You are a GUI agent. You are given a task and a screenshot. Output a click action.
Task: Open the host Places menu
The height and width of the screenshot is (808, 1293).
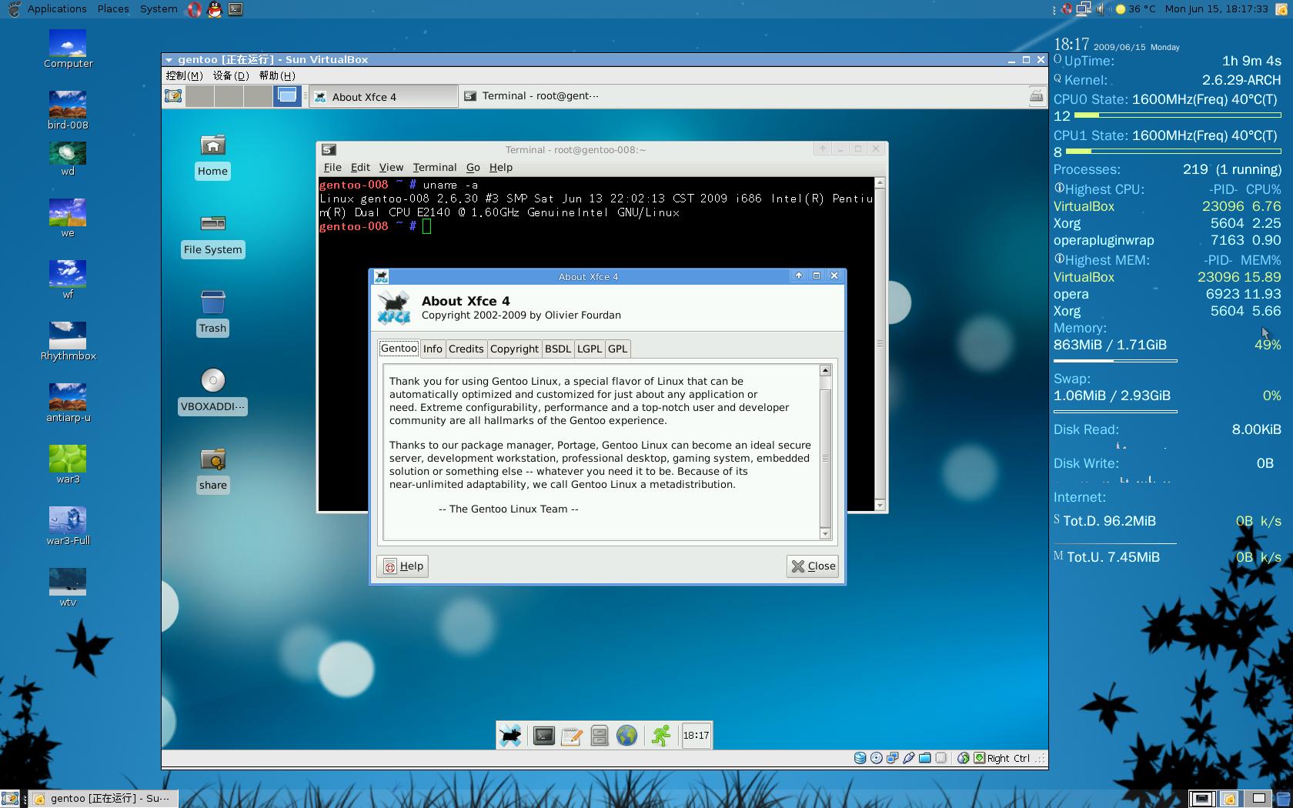(x=113, y=9)
